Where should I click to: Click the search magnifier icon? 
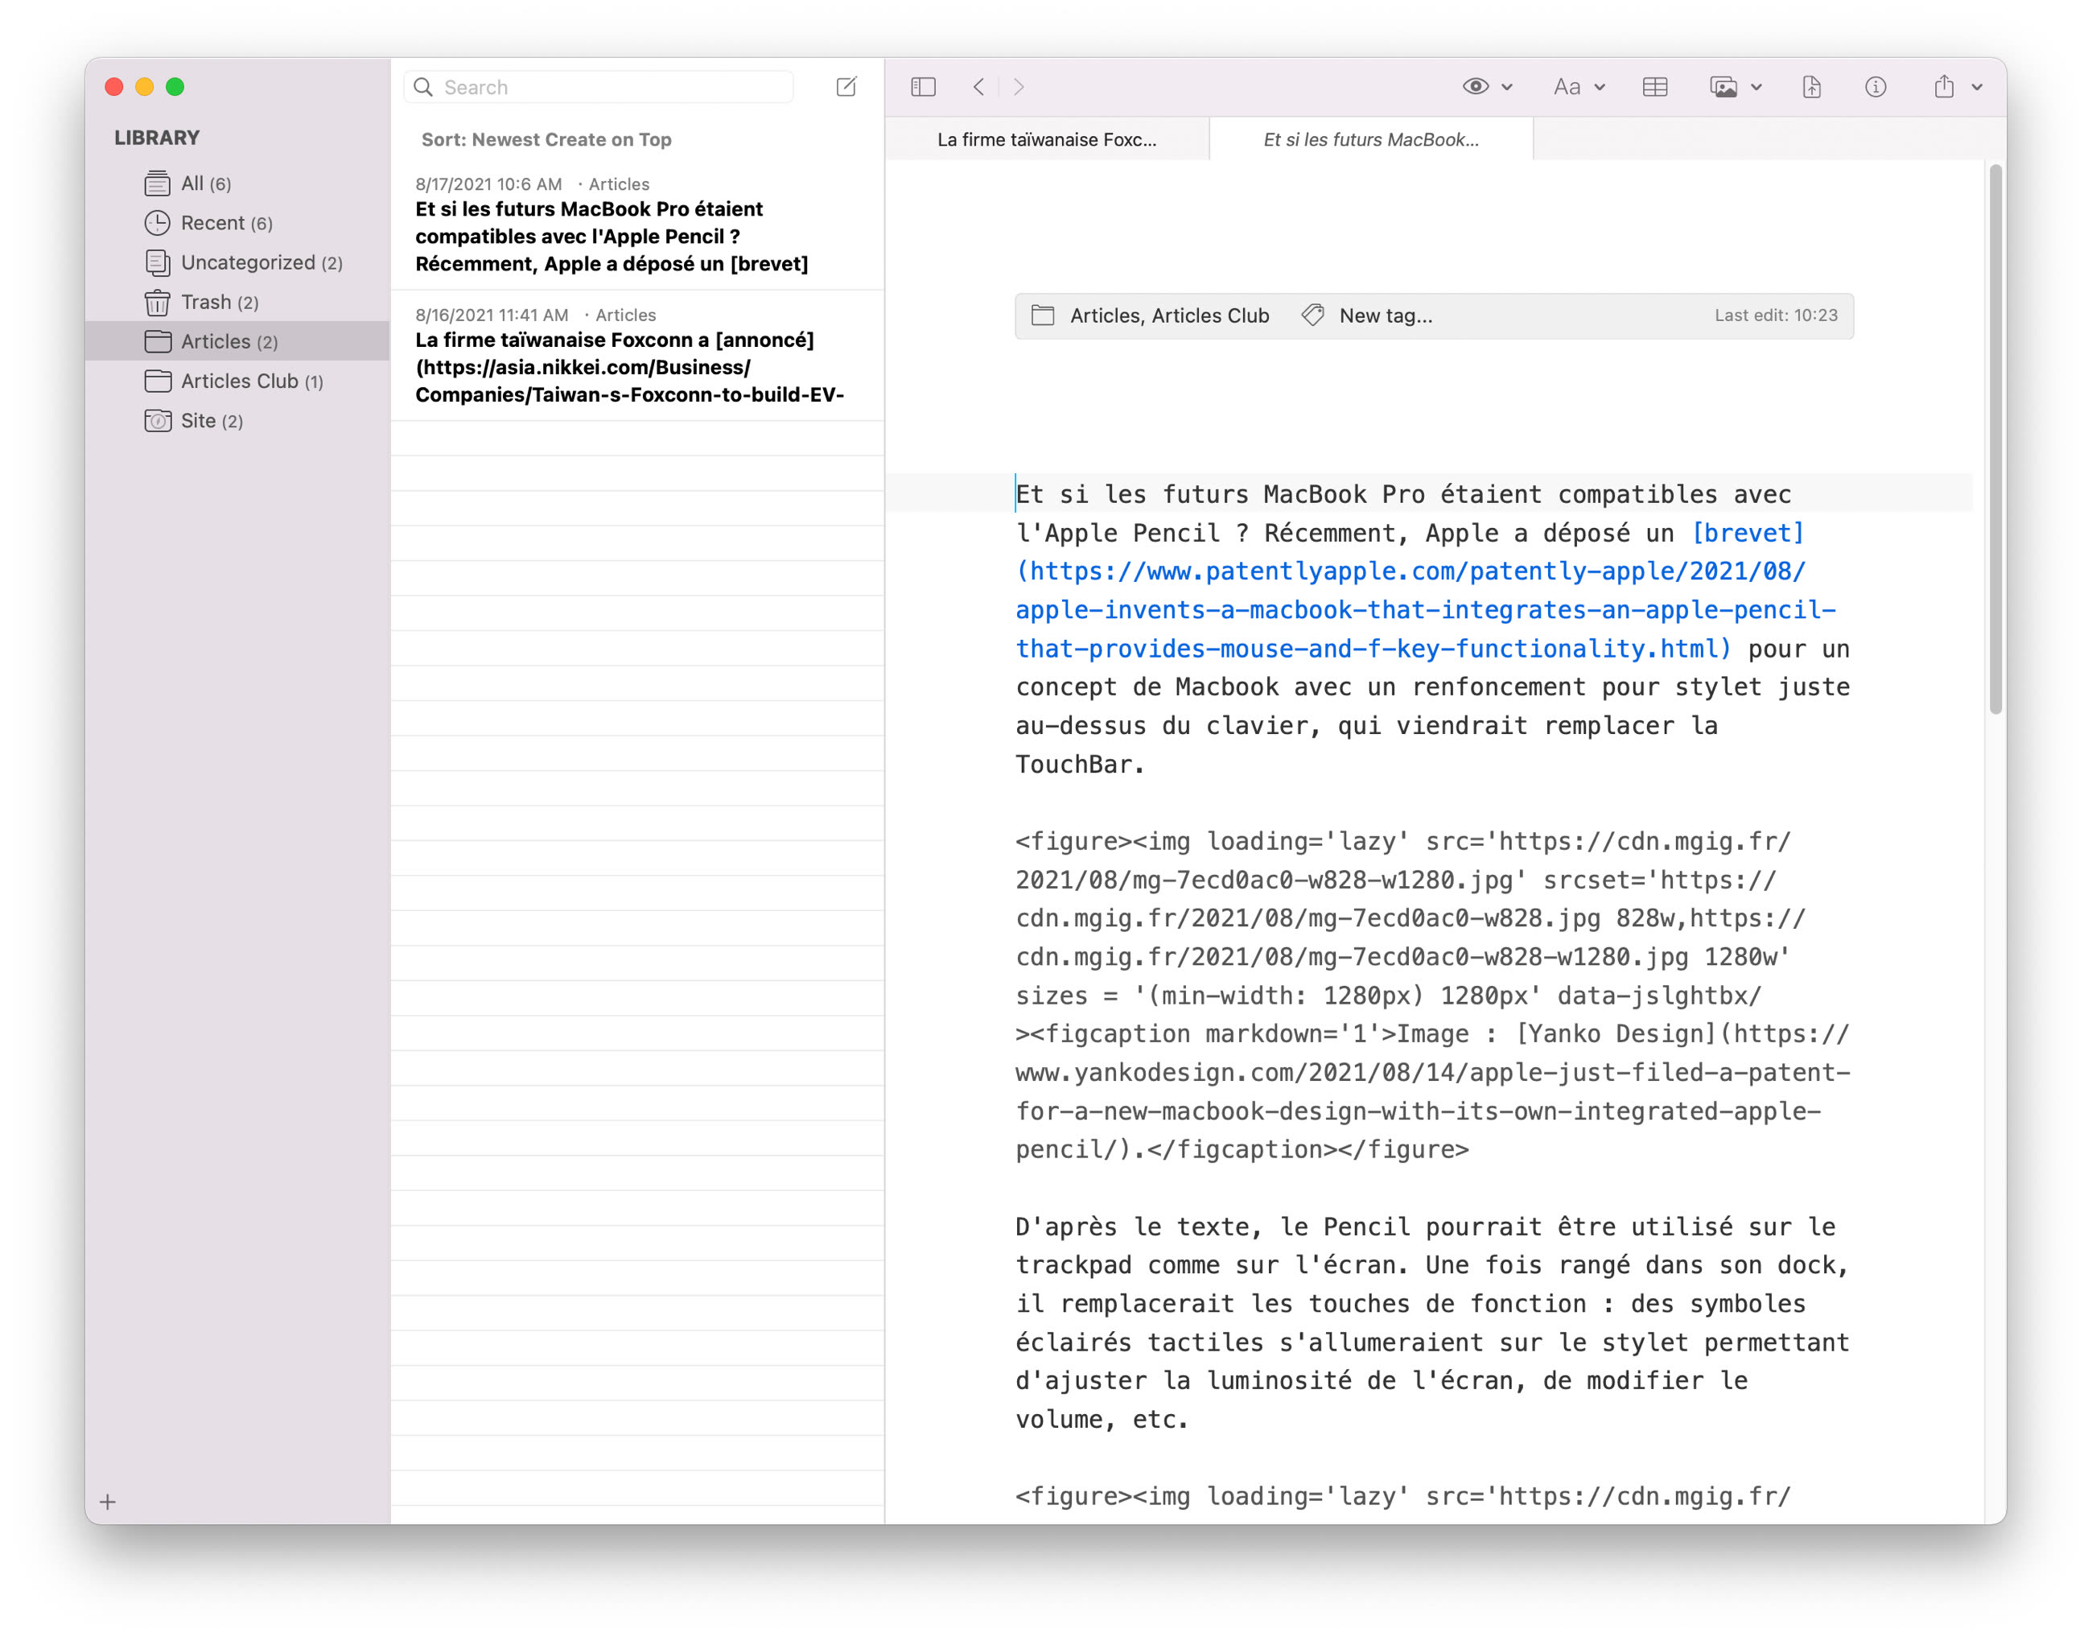(x=422, y=87)
